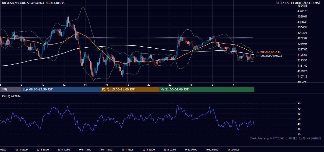Image resolution: width=324 pixels, height=152 pixels.
Task: Click price axis label 4394.88
Action: [x=302, y=6]
